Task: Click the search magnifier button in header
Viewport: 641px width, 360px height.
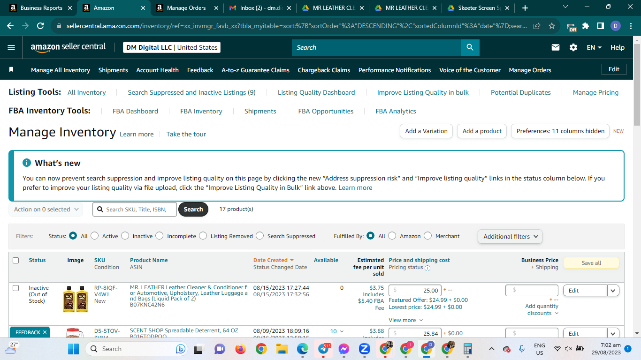Action: tap(470, 47)
